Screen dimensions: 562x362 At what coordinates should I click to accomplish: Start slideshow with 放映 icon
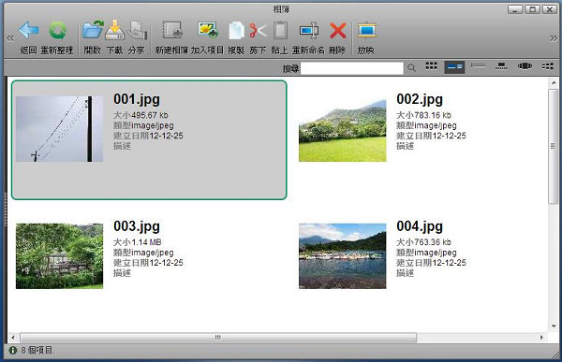pos(366,30)
